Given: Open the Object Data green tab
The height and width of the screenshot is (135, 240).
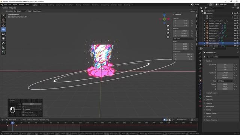Looking at the screenshot, I should [200, 98].
